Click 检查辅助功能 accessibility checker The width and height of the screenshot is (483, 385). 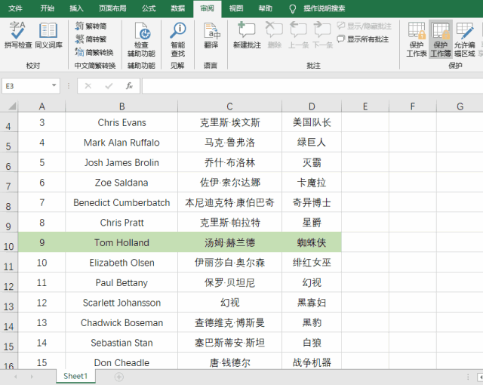point(141,39)
